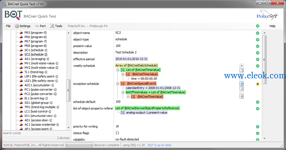The width and height of the screenshot is (286, 150).
Task: Collapse weekly-schedule [1] List of BACnetTimeValue
Action: (x=118, y=70)
